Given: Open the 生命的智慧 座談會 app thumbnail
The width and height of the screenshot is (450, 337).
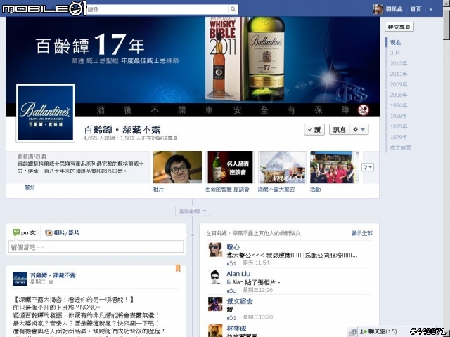Looking at the screenshot, I should pos(230,167).
